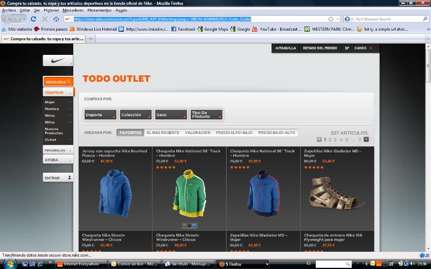Screen dimensions: 431x269
Task: Open the YouTube - Broadcast bookmark
Action: click(276, 29)
